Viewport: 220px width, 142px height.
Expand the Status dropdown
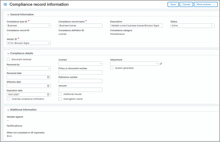coord(192,26)
